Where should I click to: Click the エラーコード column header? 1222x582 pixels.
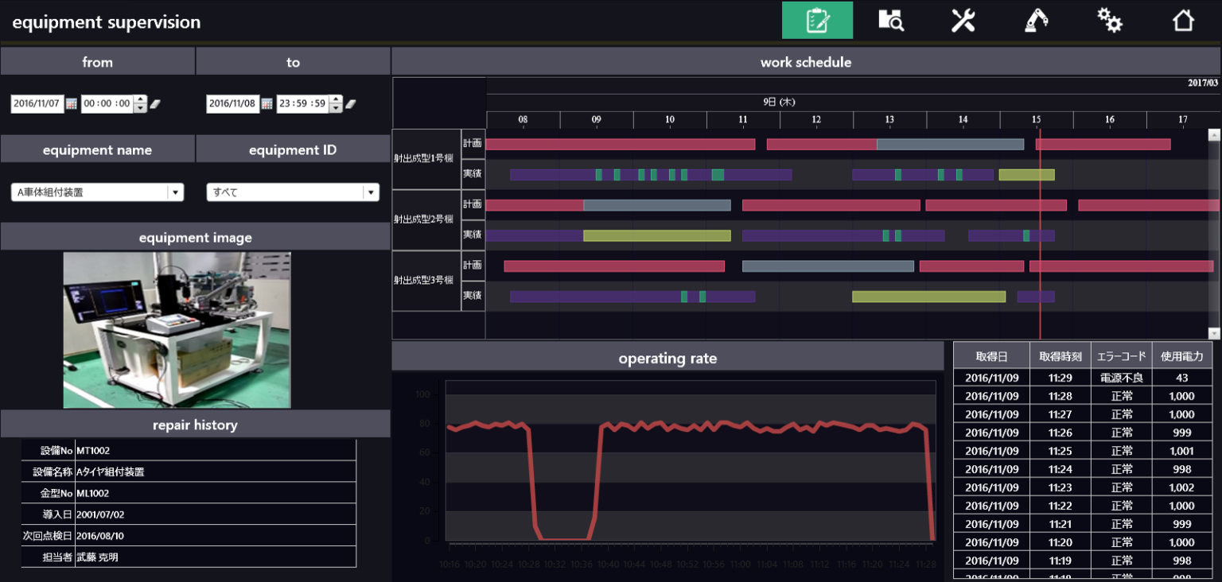tap(1121, 356)
